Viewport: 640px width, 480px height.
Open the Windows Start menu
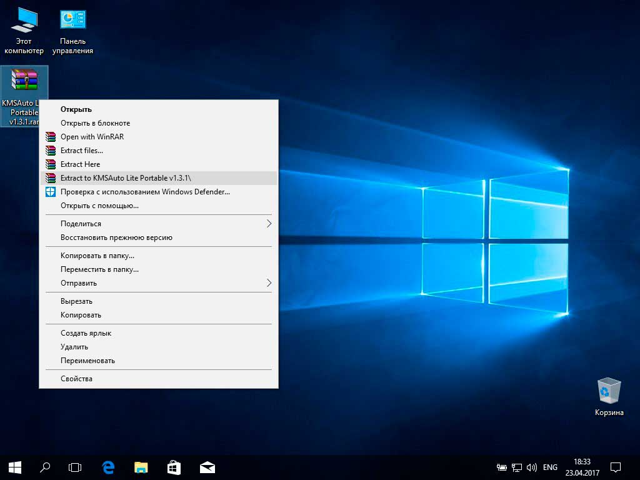coord(15,467)
